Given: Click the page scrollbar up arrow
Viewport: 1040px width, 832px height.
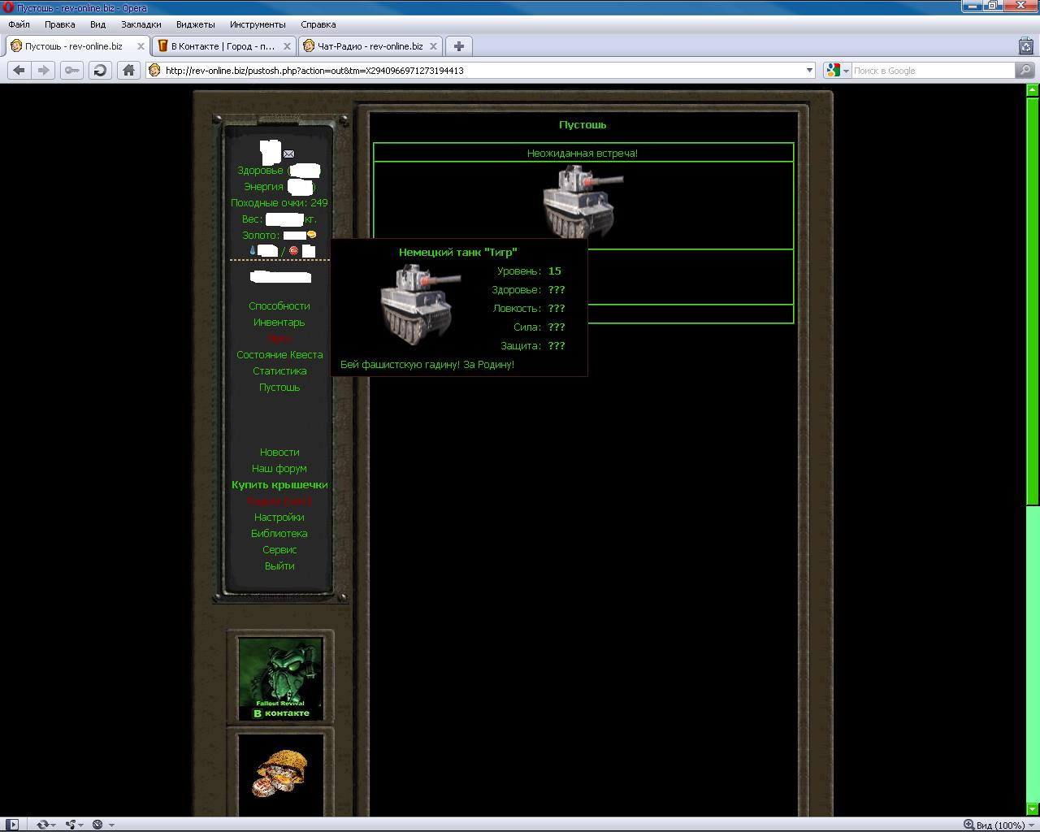Looking at the screenshot, I should [x=1033, y=90].
